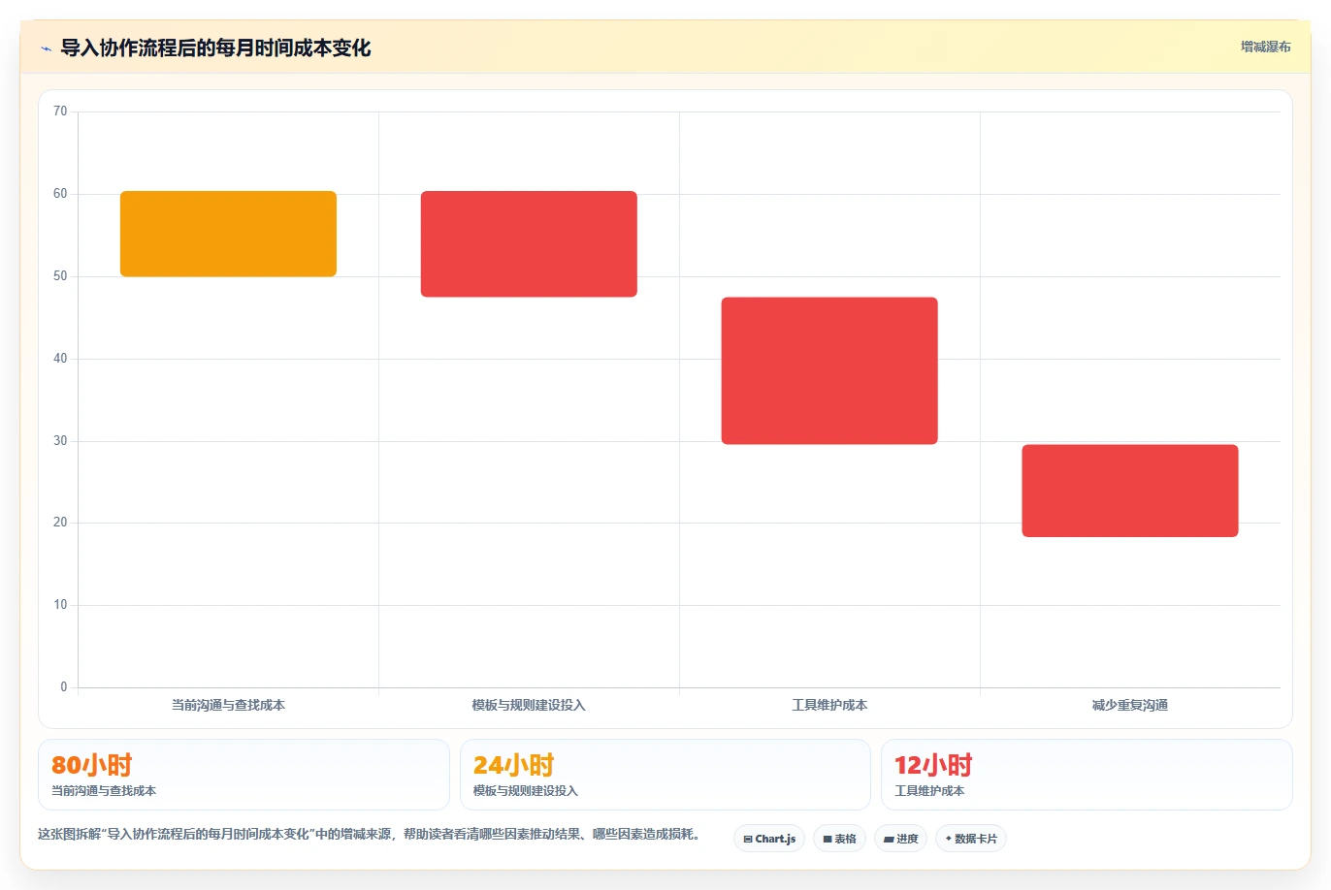This screenshot has height=890, width=1331.
Task: Click the 增减瀑布 label in header
Action: point(1265,47)
